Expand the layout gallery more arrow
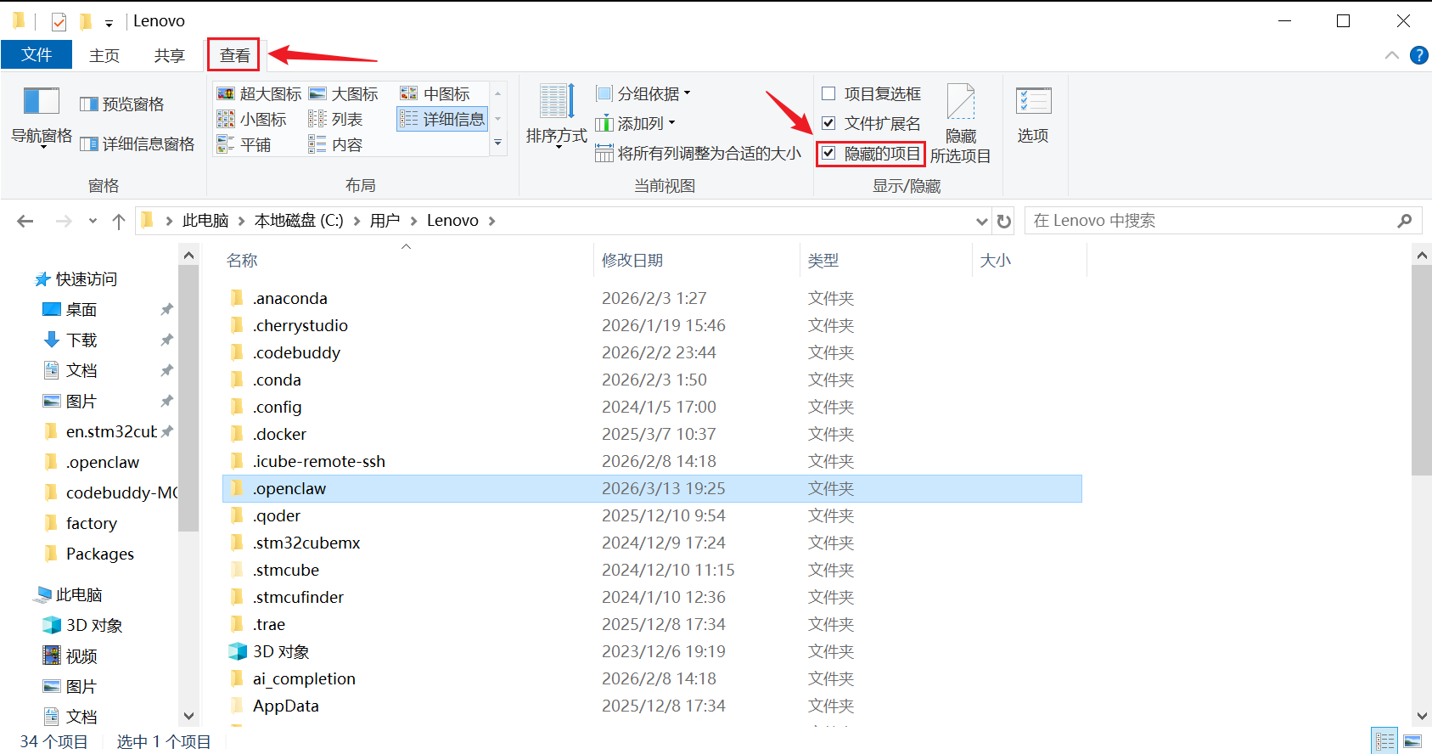This screenshot has width=1432, height=754. pyautogui.click(x=498, y=143)
